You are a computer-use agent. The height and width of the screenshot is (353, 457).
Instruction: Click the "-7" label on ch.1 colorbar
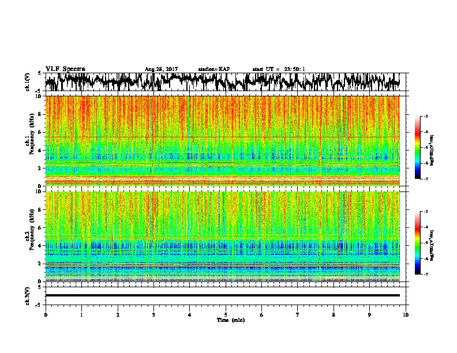click(x=425, y=179)
